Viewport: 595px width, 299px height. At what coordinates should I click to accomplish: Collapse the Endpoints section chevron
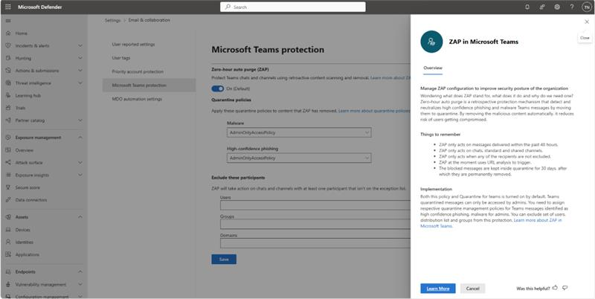tap(80, 271)
